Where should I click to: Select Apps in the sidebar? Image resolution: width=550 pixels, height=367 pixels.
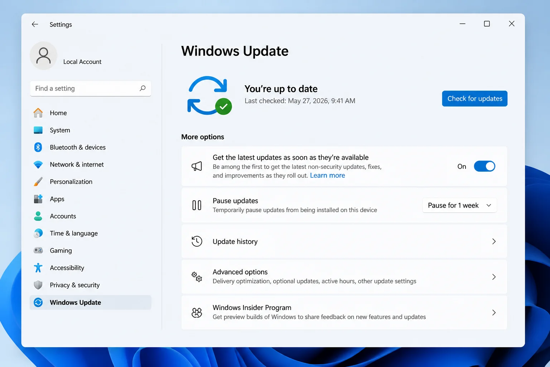(x=91, y=199)
